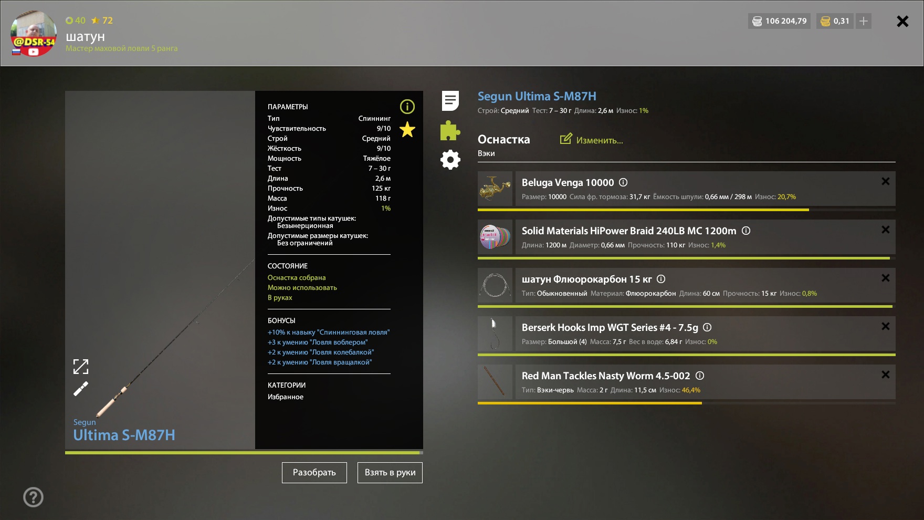Click the +2 Ловля вращалкой bonus
The image size is (924, 520).
point(320,362)
